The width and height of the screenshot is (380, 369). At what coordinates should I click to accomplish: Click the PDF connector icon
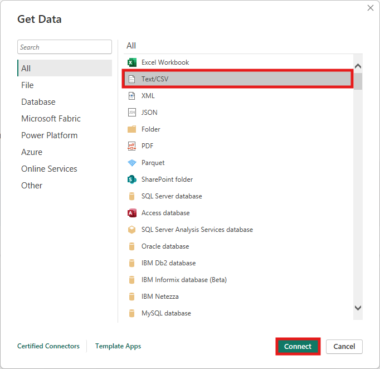coord(132,146)
